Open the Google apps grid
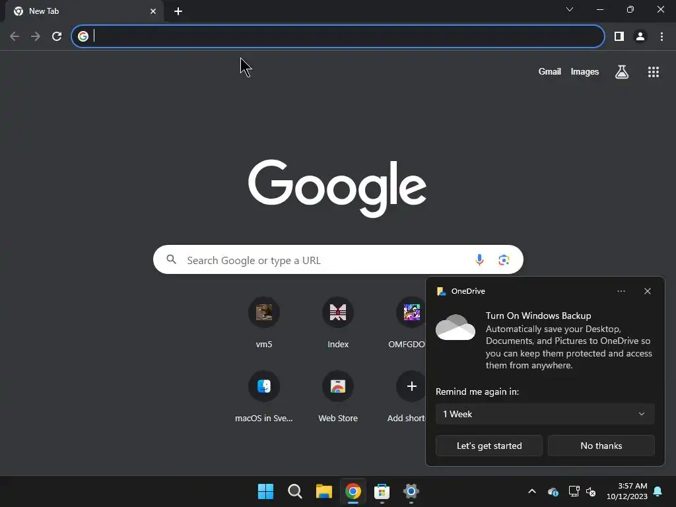 pos(653,71)
